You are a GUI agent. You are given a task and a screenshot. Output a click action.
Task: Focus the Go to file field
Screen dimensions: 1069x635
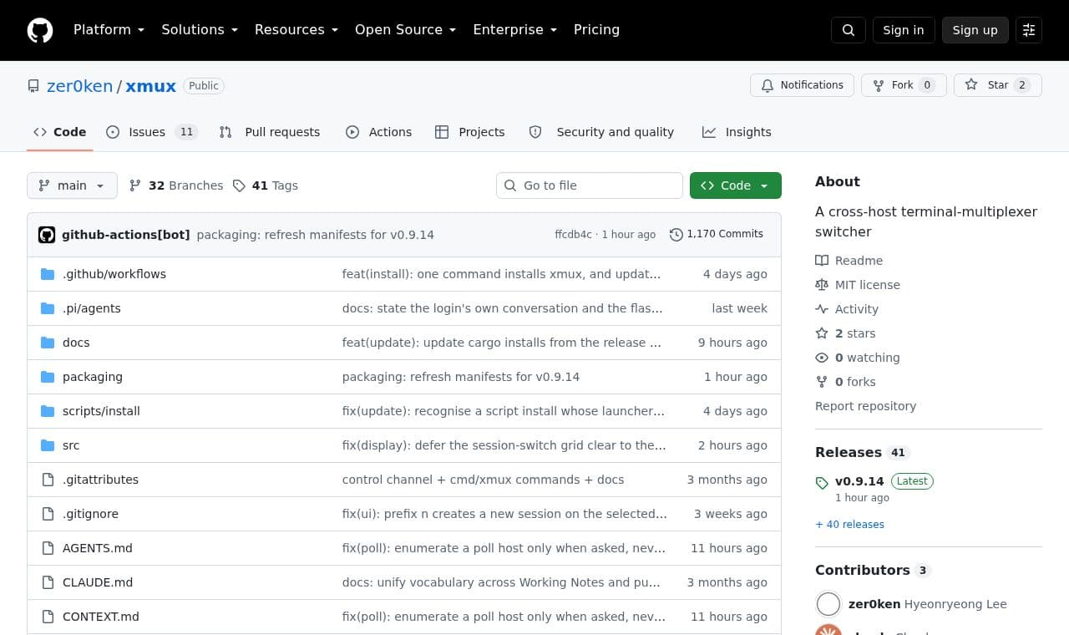tap(590, 185)
